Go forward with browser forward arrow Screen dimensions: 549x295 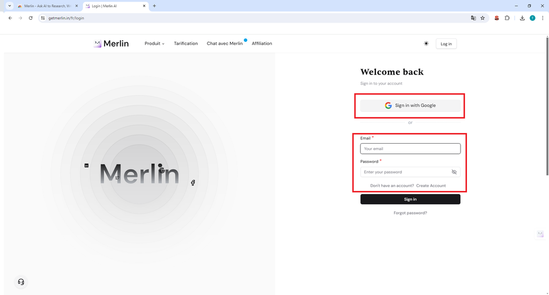(x=20, y=18)
